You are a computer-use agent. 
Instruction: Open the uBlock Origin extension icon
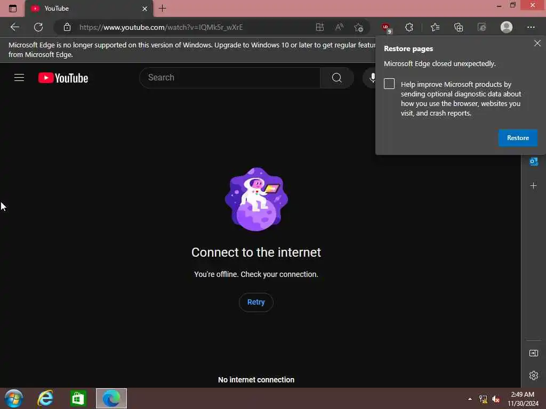pyautogui.click(x=387, y=28)
